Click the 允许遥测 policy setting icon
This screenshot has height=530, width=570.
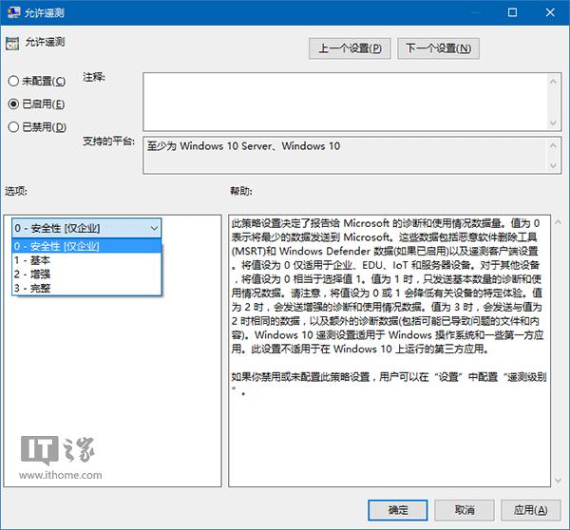click(x=12, y=44)
